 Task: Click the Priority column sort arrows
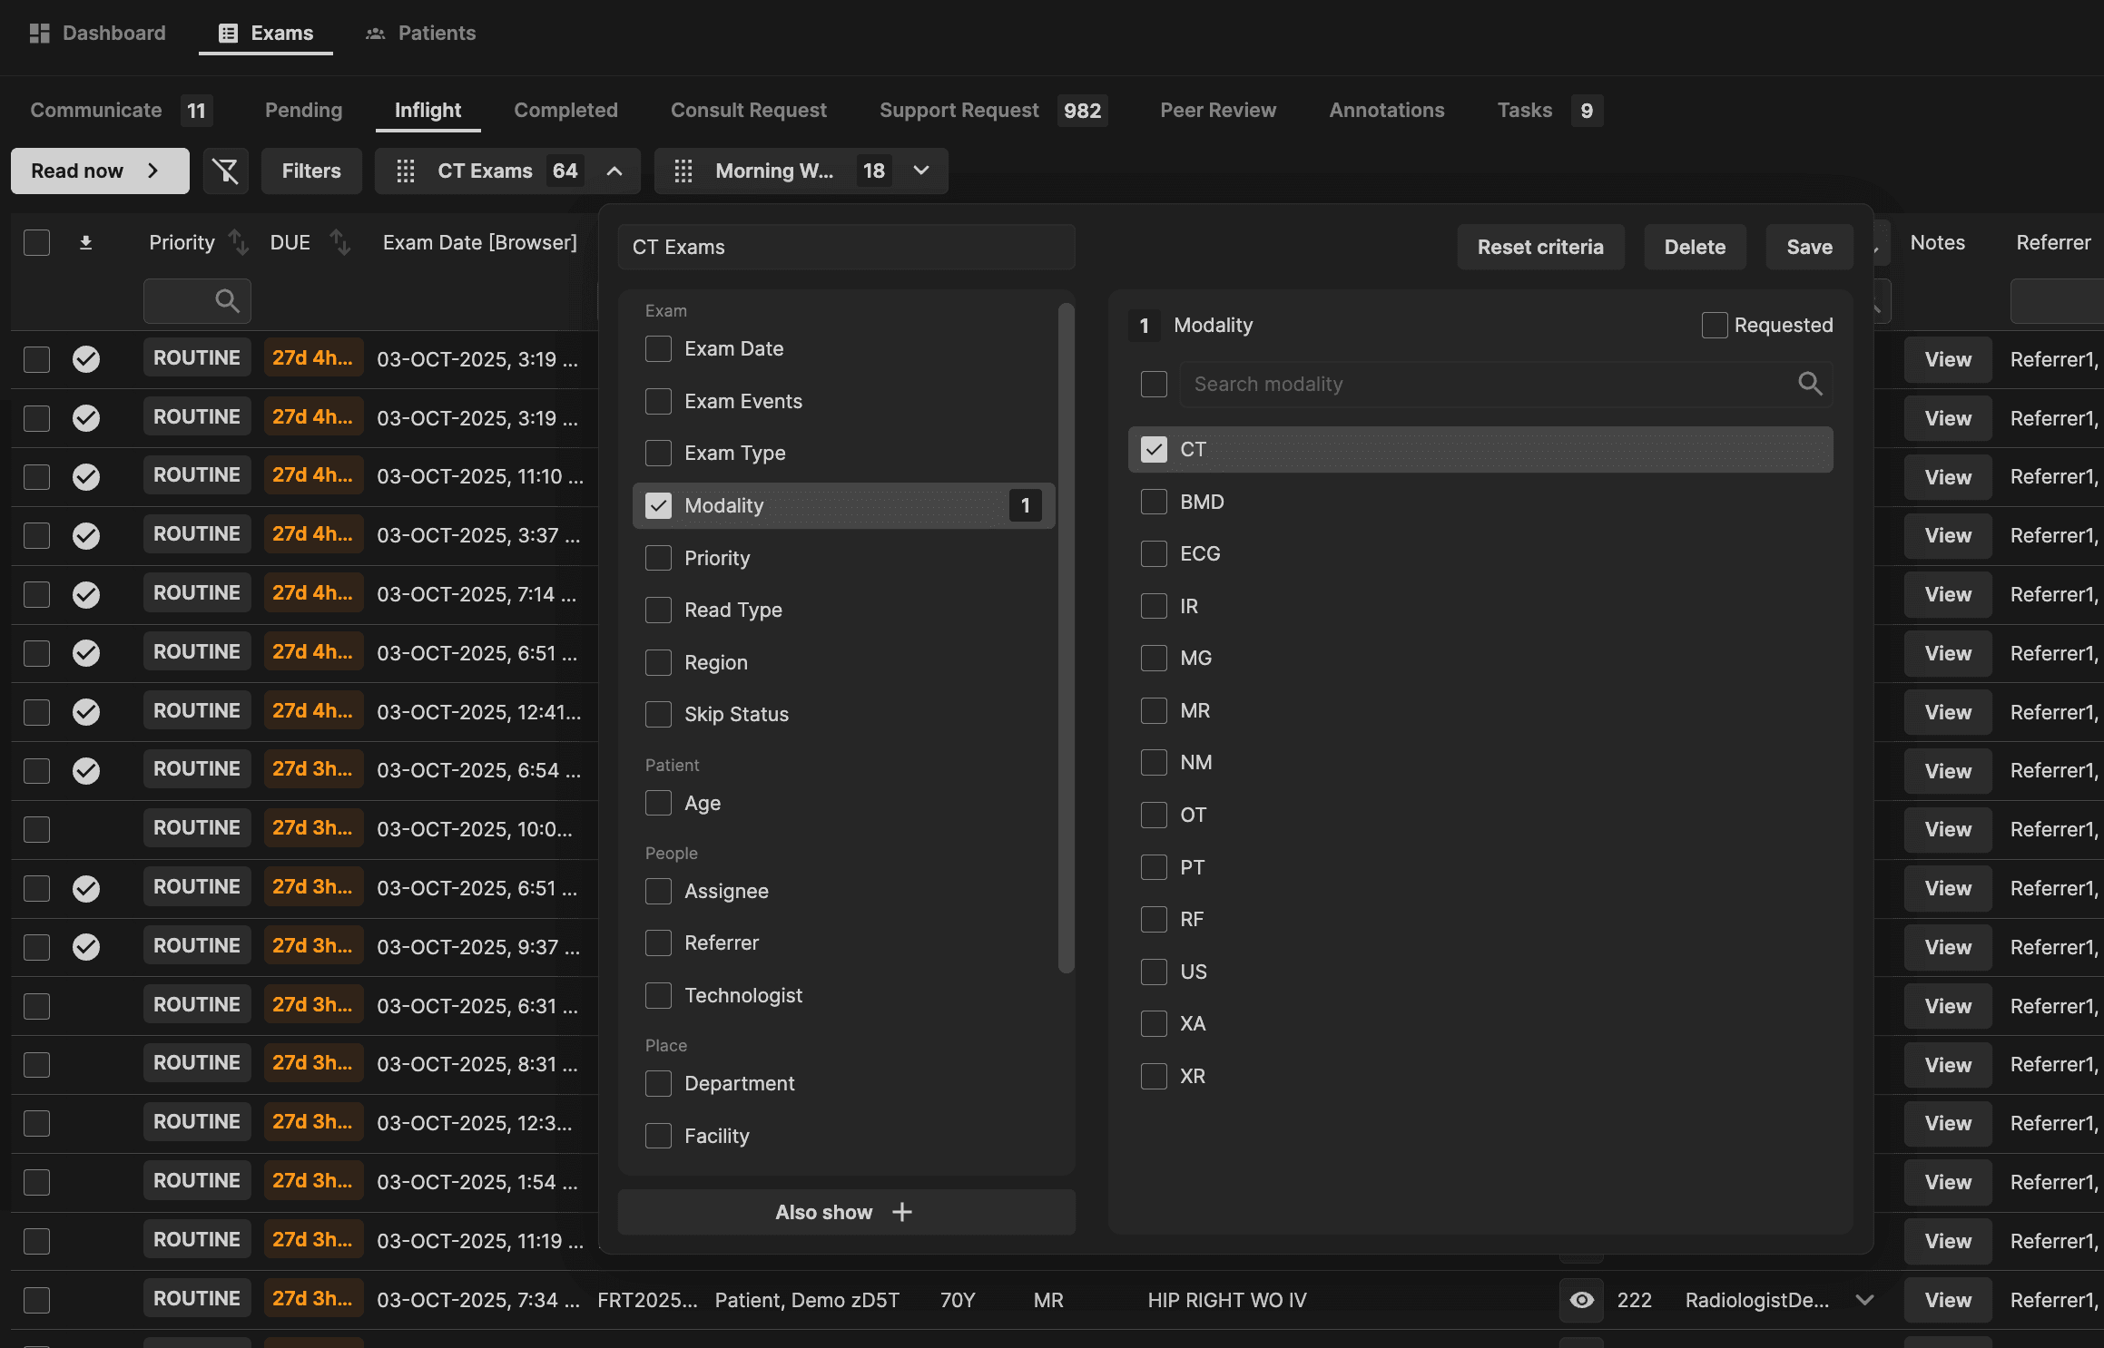point(238,242)
